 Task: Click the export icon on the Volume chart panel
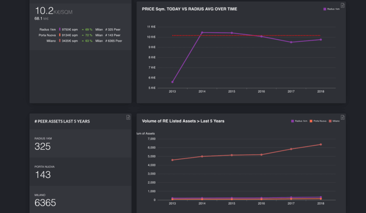(x=342, y=117)
